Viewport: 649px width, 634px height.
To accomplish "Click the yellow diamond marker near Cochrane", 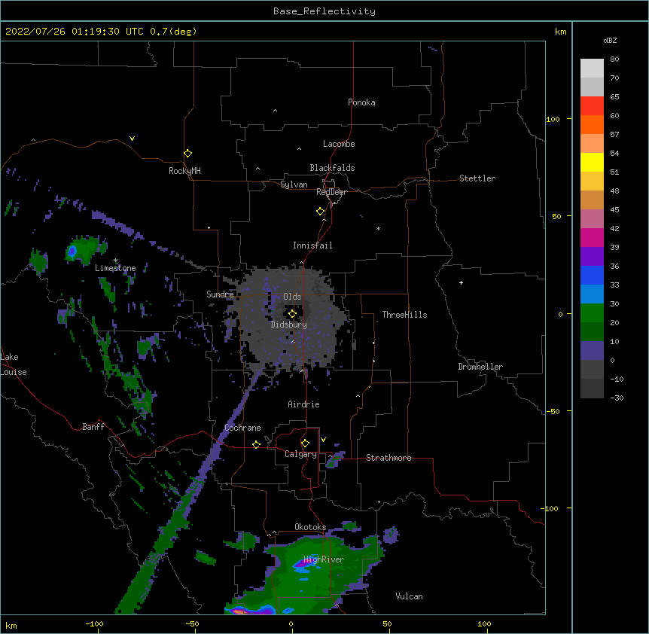I will (256, 444).
